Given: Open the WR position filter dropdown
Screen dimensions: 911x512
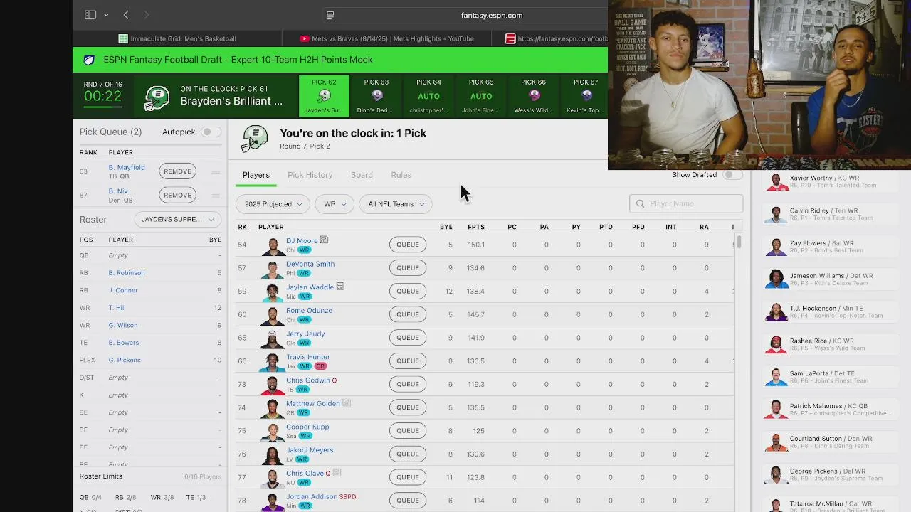Looking at the screenshot, I should [x=335, y=204].
